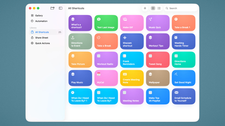This screenshot has height=126, width=225.
Task: Click alarm icon on Washing Hands Timer
Action: 176,37
